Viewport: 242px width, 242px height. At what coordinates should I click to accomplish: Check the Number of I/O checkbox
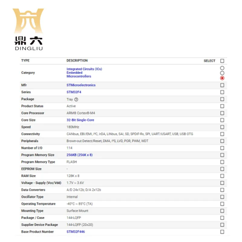(222, 148)
